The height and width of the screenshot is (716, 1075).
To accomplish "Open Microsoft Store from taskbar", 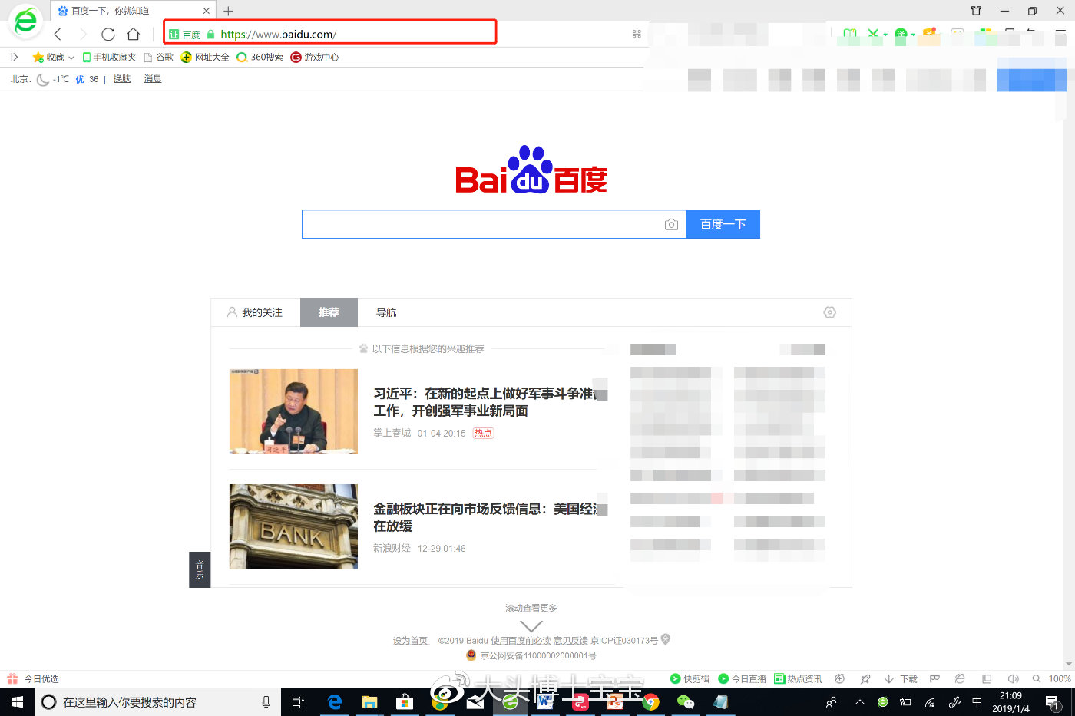I will [x=404, y=702].
